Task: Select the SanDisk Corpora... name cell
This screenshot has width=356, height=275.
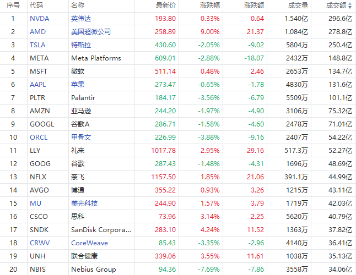Action: coord(101,230)
